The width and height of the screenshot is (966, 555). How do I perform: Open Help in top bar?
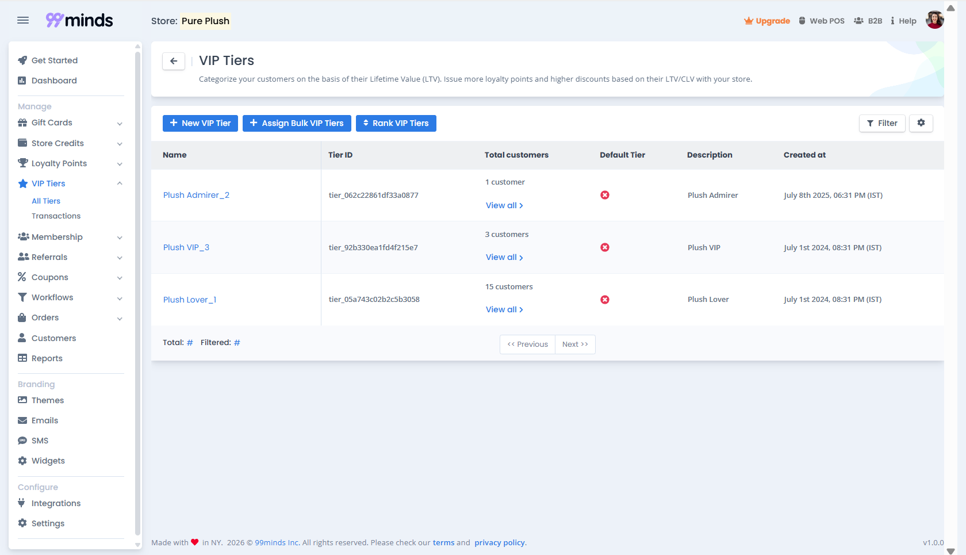coord(904,21)
